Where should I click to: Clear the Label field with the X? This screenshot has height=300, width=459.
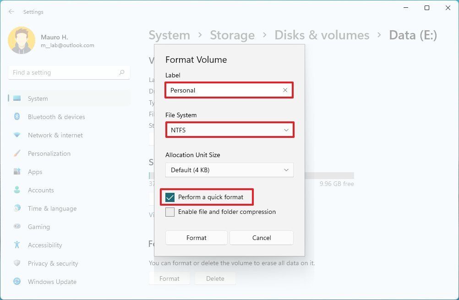point(285,90)
